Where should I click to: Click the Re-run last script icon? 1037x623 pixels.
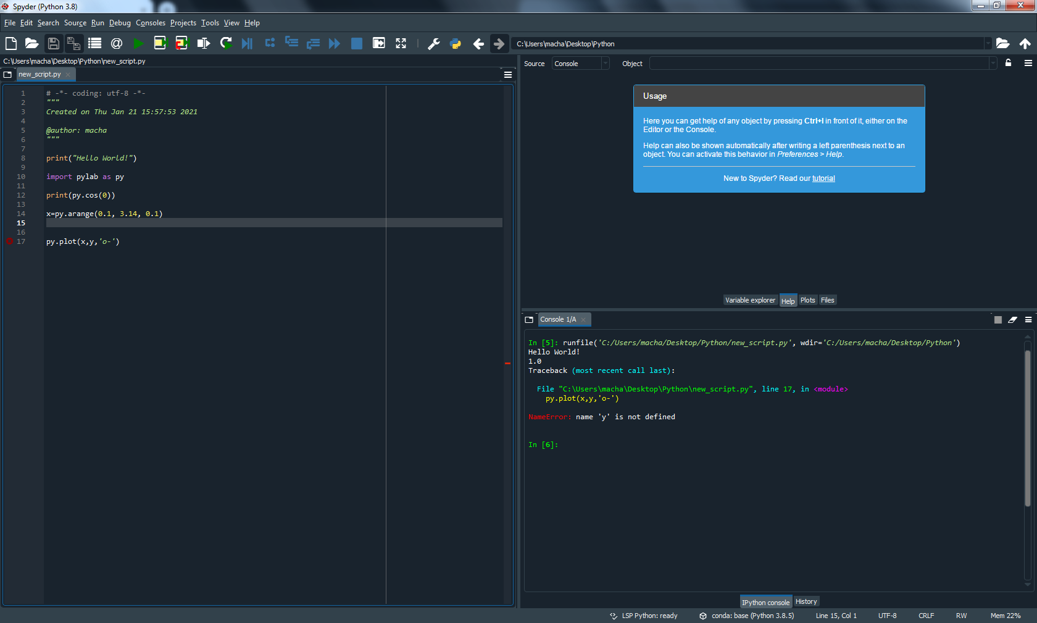[x=226, y=43]
